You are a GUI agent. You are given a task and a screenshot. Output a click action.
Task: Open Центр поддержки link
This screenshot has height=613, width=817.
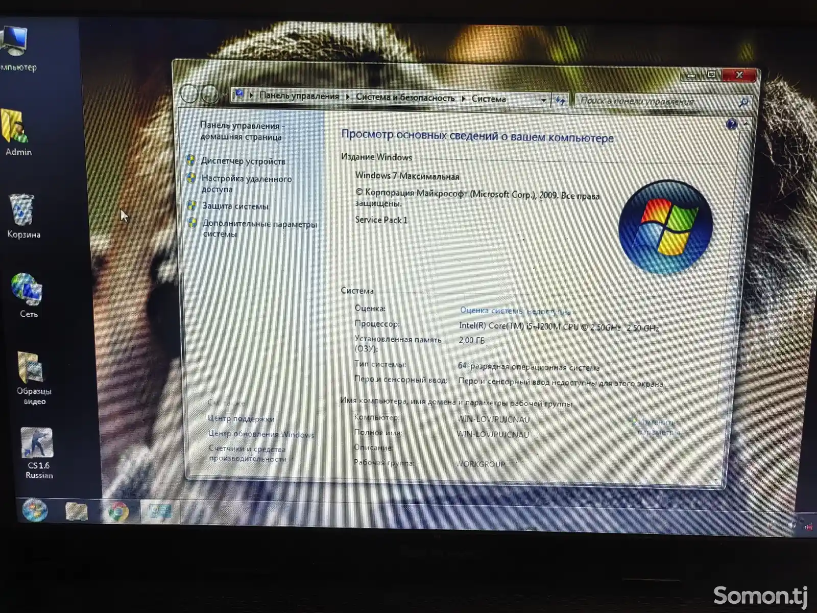pos(241,419)
